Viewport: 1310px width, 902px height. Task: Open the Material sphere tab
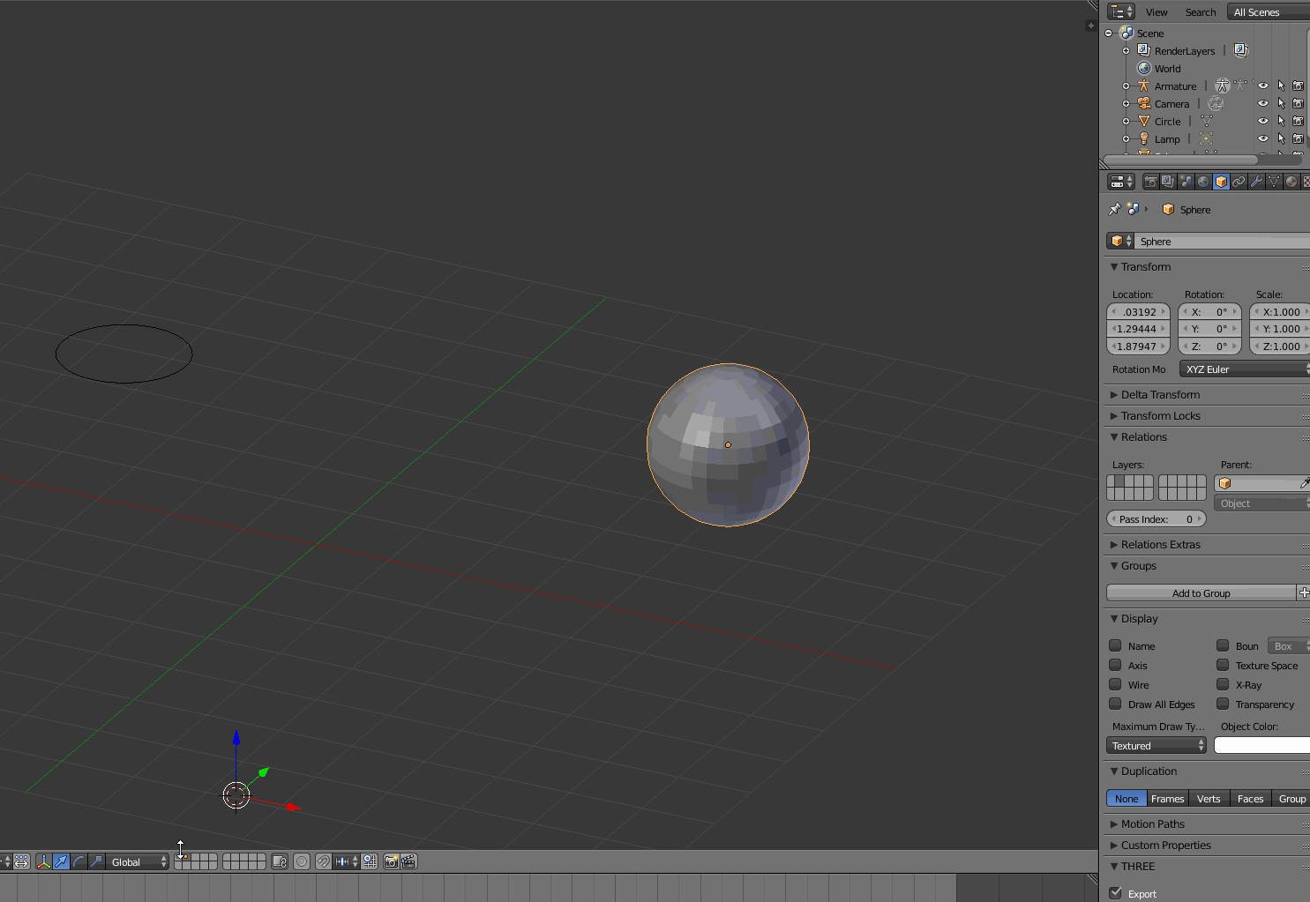click(x=1291, y=182)
